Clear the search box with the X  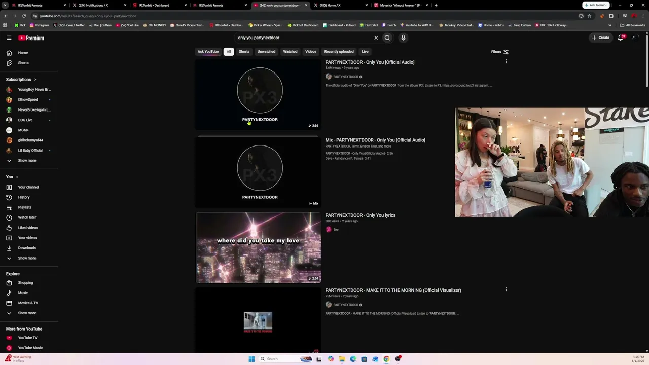coord(376,38)
